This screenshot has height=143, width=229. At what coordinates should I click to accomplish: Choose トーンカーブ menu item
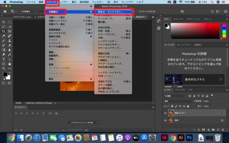113,19
